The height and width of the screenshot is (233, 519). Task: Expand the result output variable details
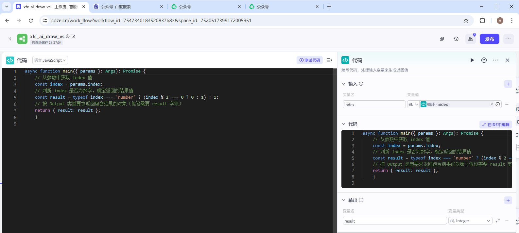(498, 221)
